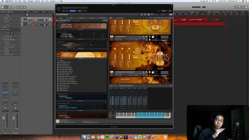The image size is (249, 140).
Task: Click the Paste button in plugin header
Action: pos(85,11)
